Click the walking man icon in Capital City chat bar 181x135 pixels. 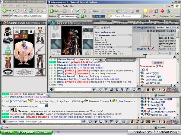click(x=106, y=121)
